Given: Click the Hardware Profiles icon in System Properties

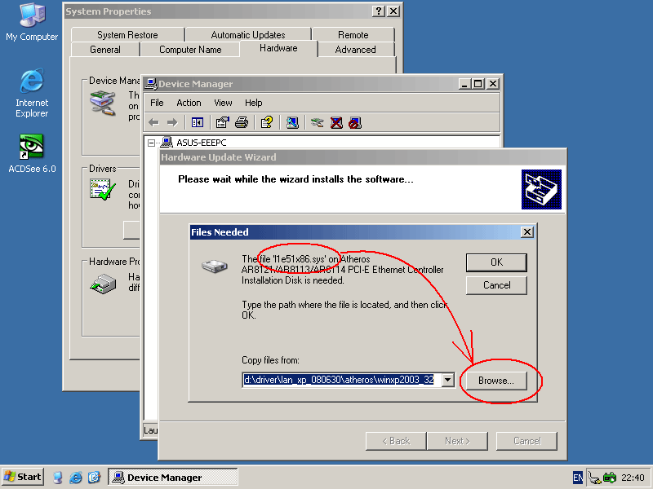Looking at the screenshot, I should click(103, 284).
